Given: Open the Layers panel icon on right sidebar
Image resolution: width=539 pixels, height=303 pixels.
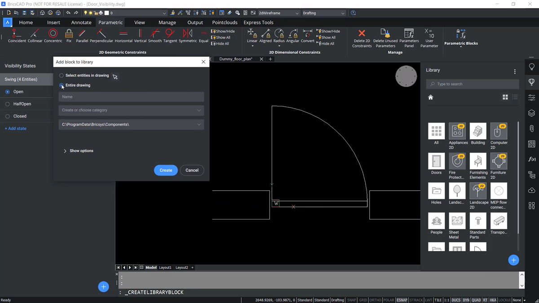Looking at the screenshot, I should pyautogui.click(x=531, y=113).
